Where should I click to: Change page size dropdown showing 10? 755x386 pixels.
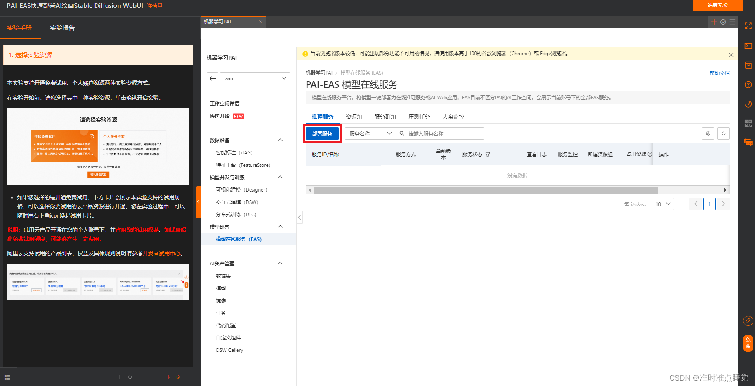click(662, 204)
